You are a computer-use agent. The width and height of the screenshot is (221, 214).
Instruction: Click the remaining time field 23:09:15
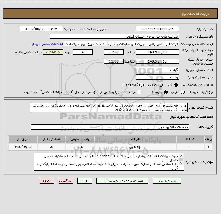point(53,52)
